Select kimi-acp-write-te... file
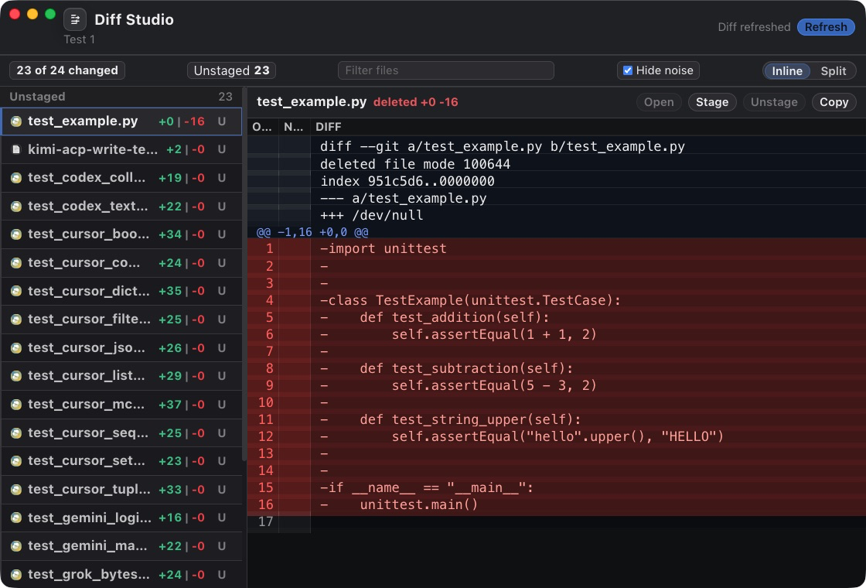The width and height of the screenshot is (866, 588). click(x=121, y=150)
